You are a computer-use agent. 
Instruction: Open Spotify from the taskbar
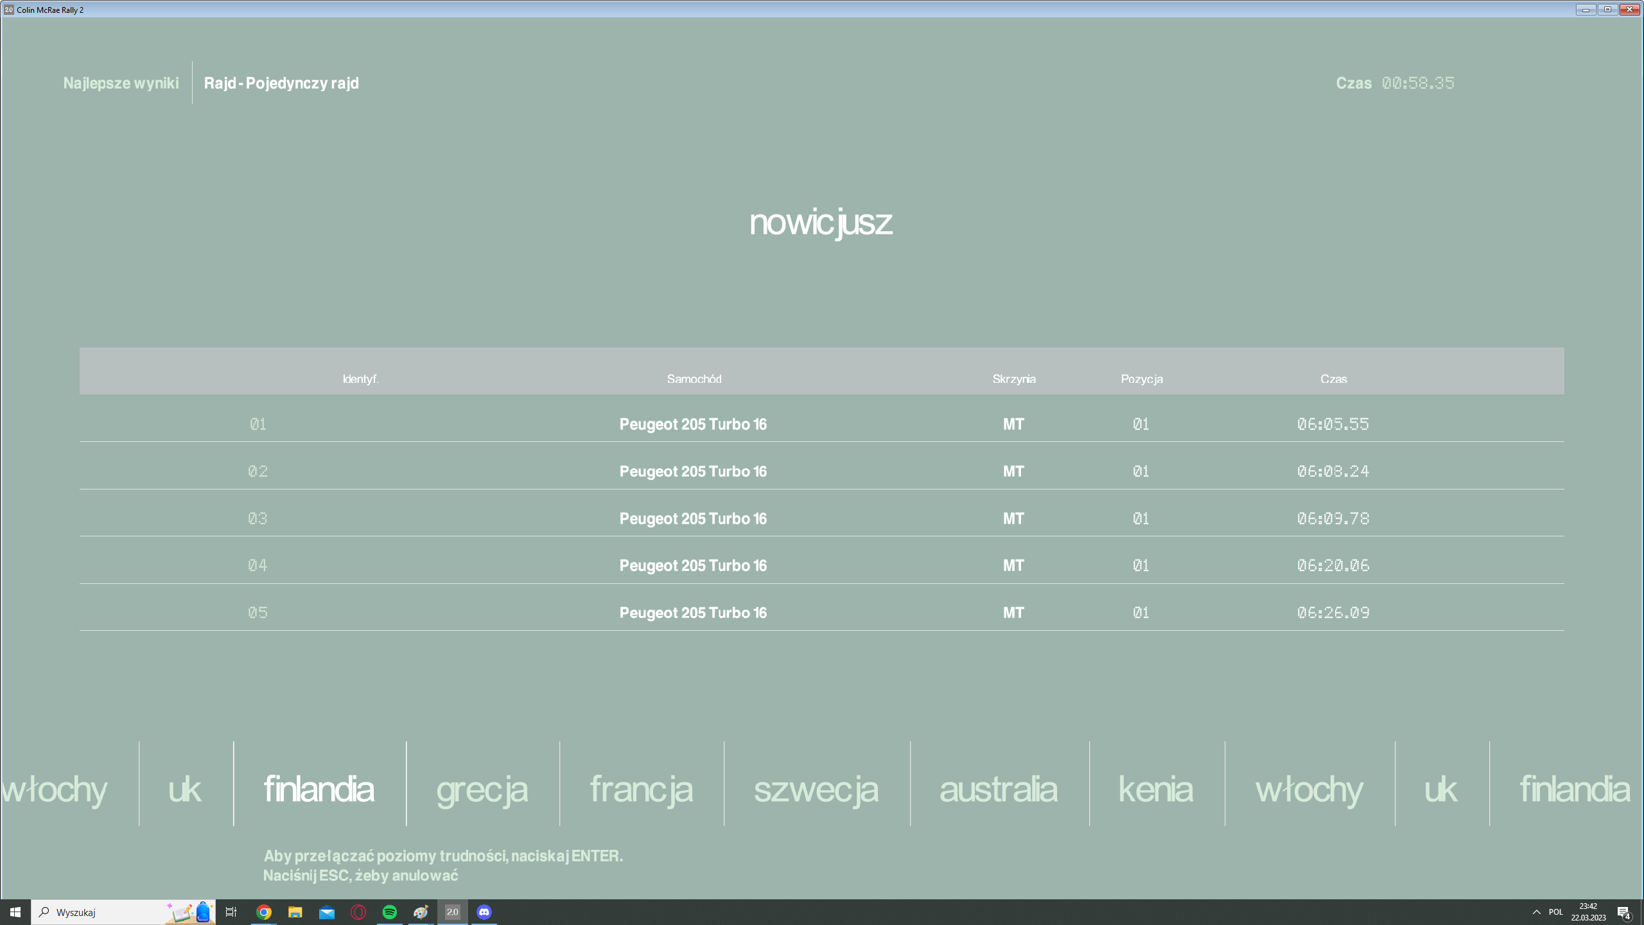(390, 912)
